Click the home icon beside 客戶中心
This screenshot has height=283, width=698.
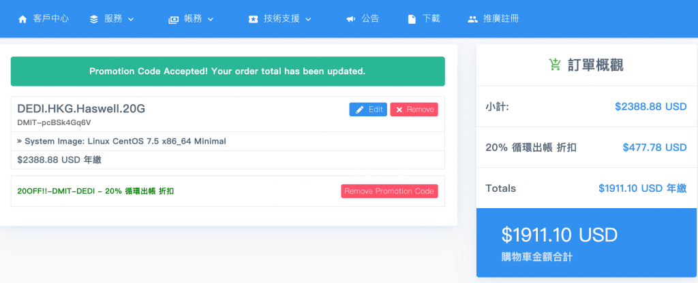22,20
